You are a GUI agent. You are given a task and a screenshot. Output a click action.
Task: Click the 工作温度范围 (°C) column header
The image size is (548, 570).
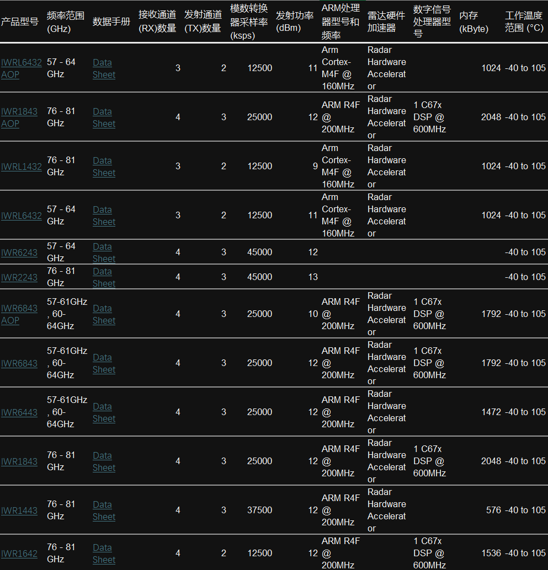pyautogui.click(x=524, y=21)
